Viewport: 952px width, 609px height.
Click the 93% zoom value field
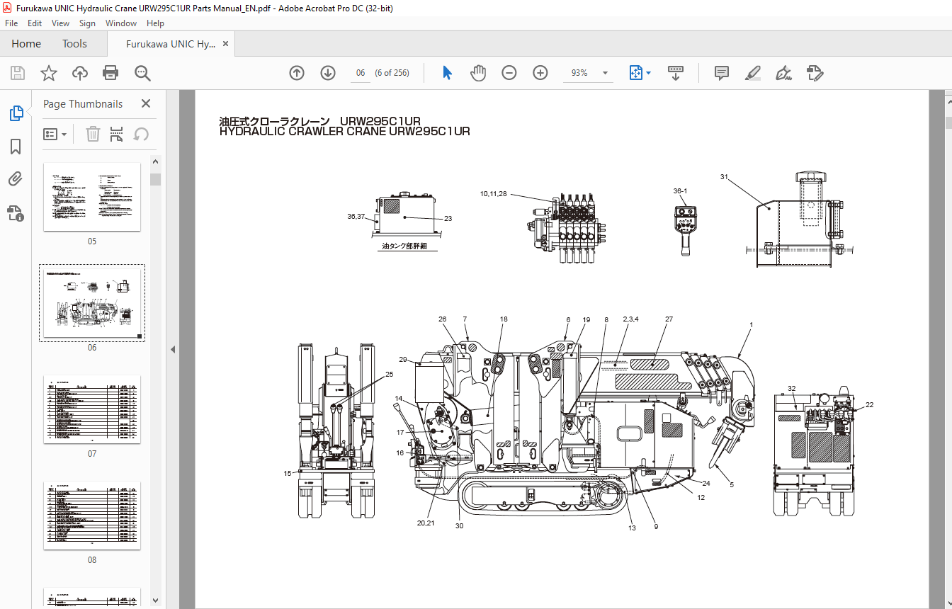point(579,73)
